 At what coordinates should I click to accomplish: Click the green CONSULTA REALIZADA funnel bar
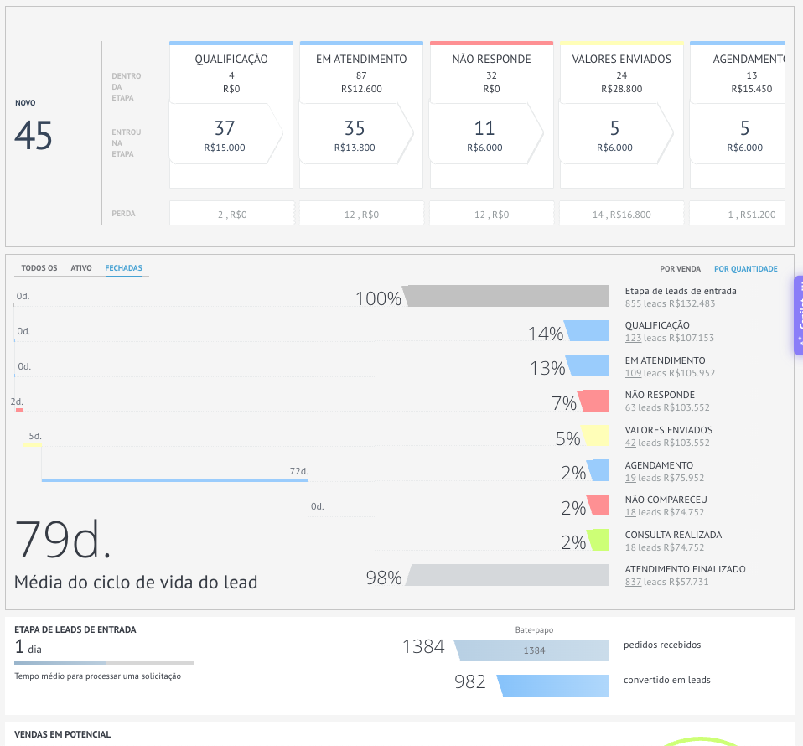(598, 540)
